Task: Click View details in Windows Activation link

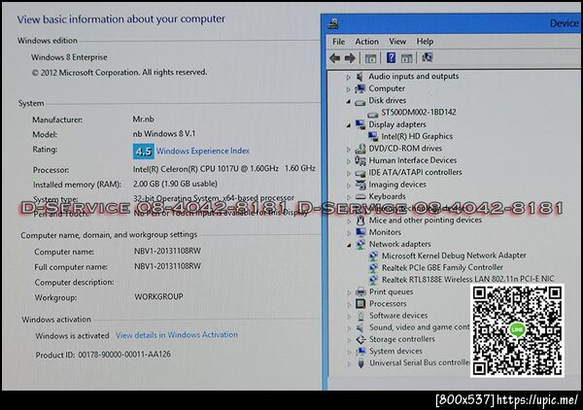Action: (x=177, y=335)
